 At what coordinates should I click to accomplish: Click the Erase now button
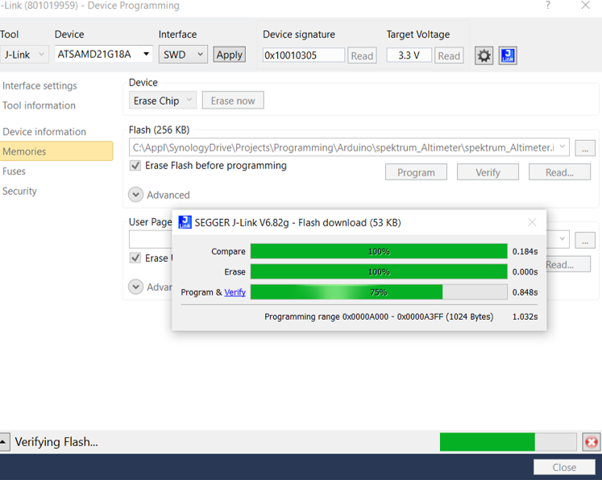click(233, 101)
